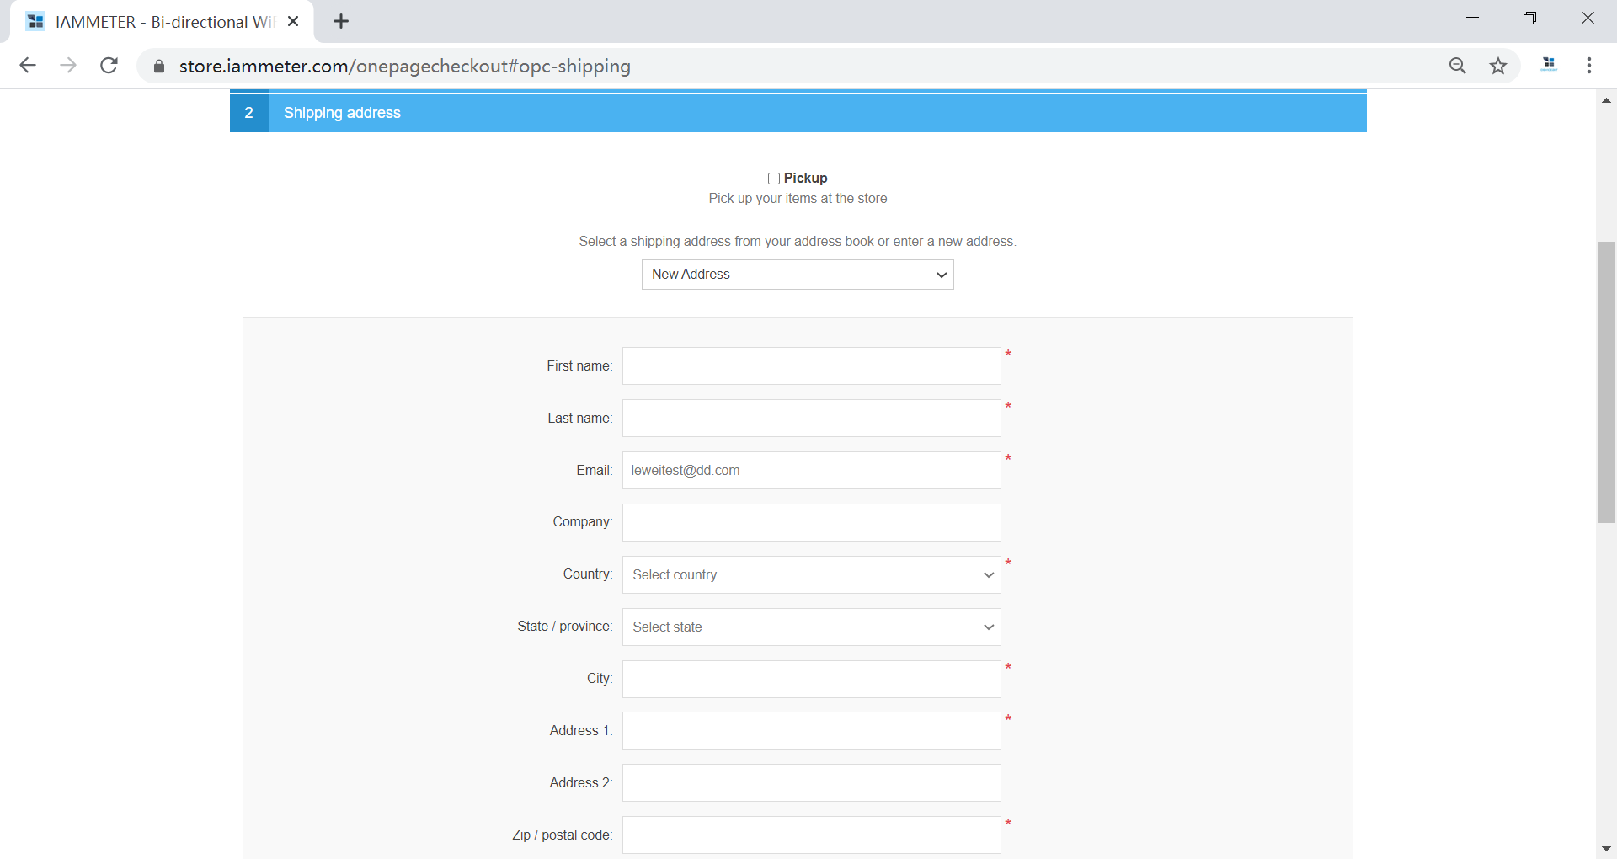This screenshot has width=1617, height=859.
Task: Expand the Select state dropdown
Action: tap(811, 627)
